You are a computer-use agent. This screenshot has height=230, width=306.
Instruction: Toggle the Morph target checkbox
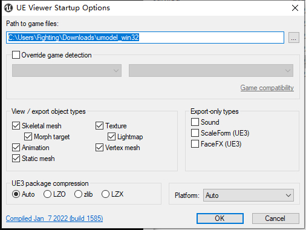tap(28, 137)
